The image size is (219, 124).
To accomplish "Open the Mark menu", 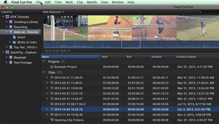I will click(69, 2).
